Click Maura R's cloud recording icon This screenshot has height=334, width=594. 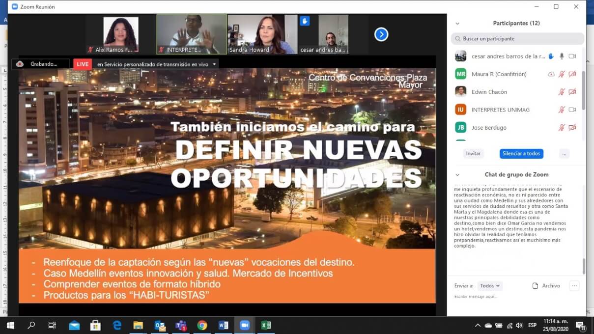[x=551, y=74]
